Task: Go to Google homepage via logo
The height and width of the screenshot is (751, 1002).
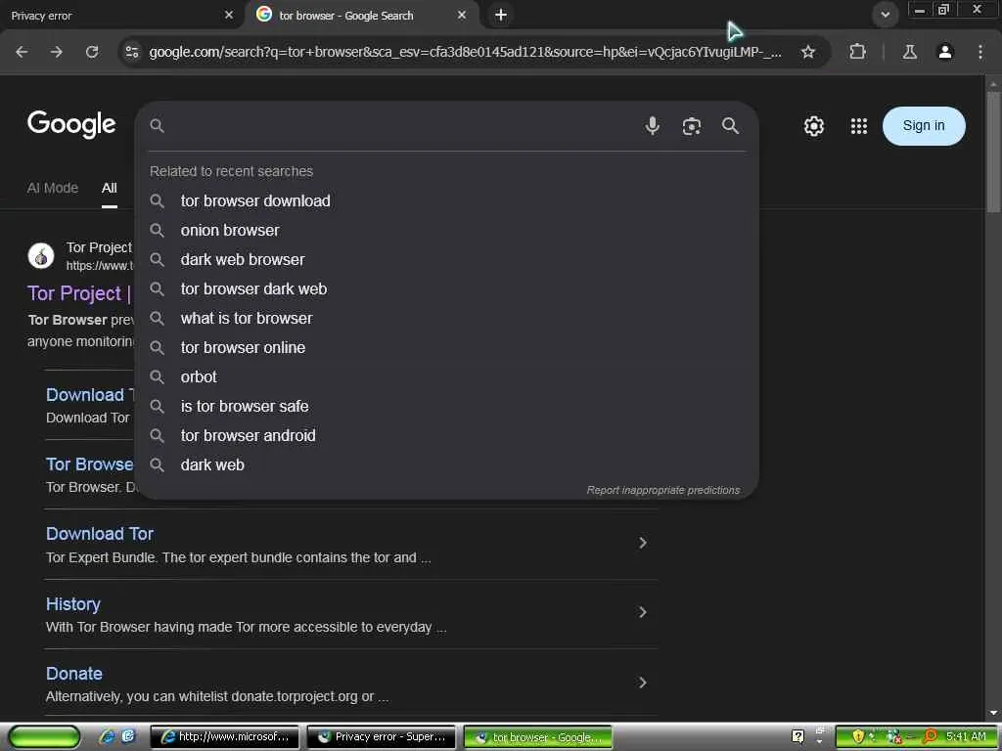Action: (x=71, y=124)
